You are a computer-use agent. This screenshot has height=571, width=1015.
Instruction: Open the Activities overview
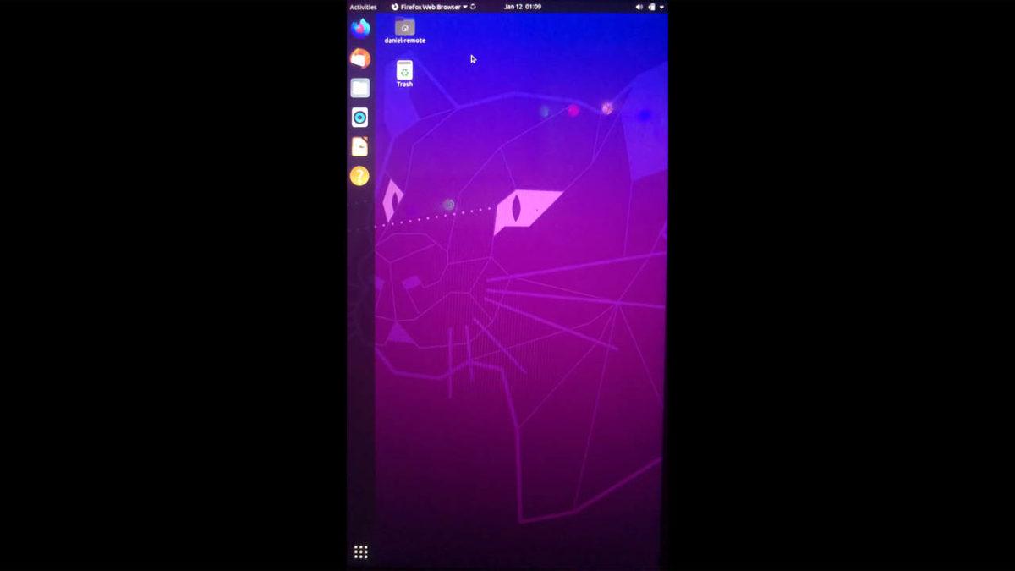362,6
